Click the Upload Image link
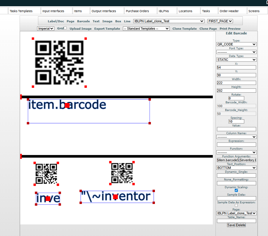268x236 pixels. (x=80, y=29)
